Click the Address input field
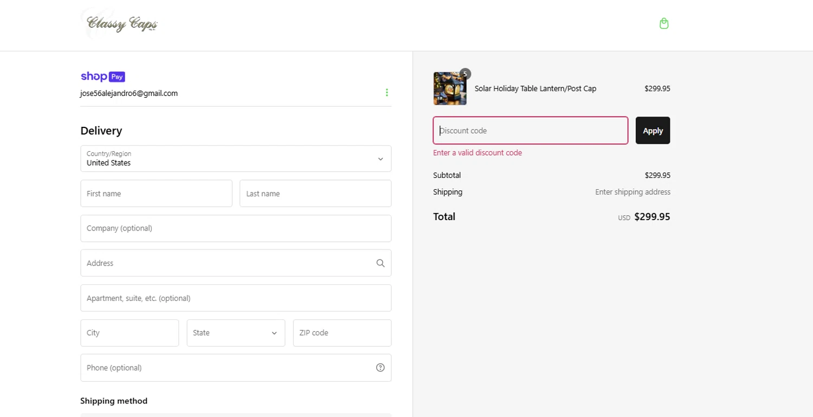 pos(225,263)
